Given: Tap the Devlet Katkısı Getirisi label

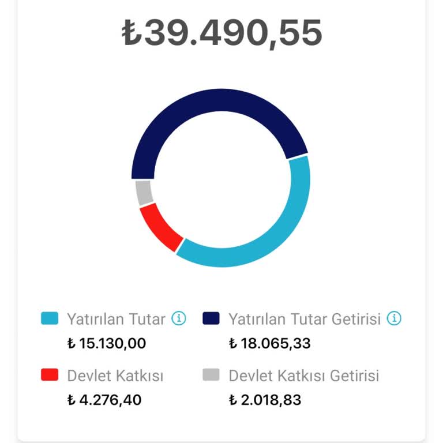Looking at the screenshot, I should click(x=304, y=376).
